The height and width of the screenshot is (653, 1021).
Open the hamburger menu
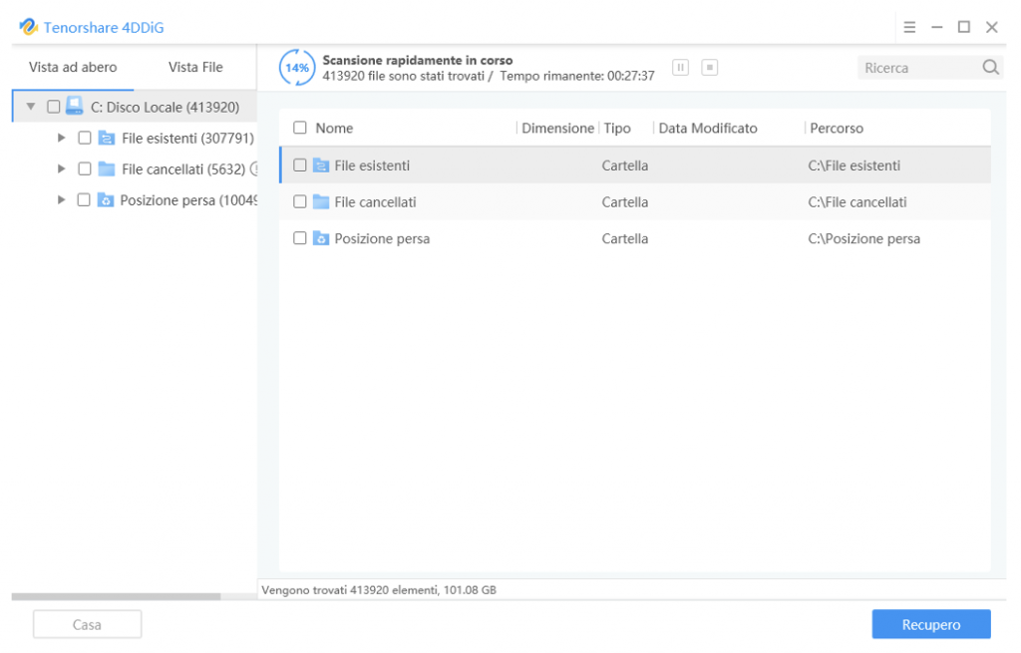909,27
